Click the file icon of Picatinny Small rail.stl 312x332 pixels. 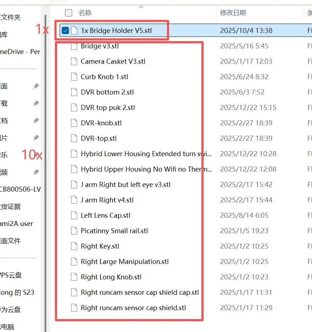(74, 231)
